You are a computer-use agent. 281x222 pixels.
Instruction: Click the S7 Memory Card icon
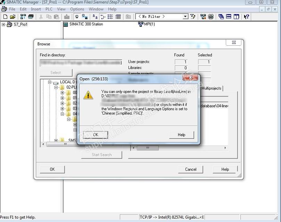[x=31, y=17]
